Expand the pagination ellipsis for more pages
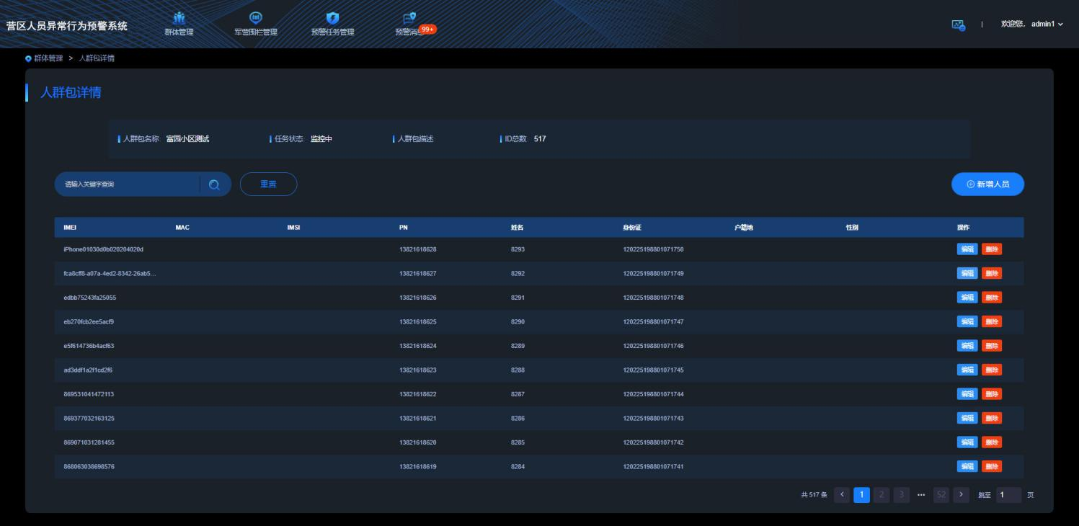This screenshot has height=526, width=1079. pos(921,495)
